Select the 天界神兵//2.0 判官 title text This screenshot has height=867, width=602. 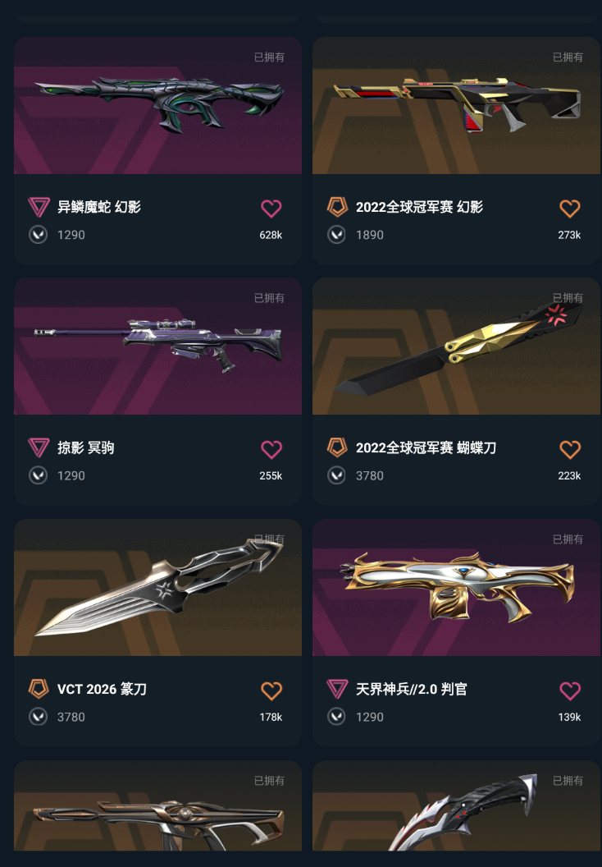click(412, 689)
